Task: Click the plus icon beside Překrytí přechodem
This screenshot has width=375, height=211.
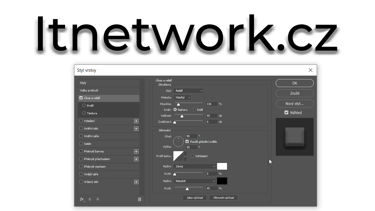Action: 136,159
